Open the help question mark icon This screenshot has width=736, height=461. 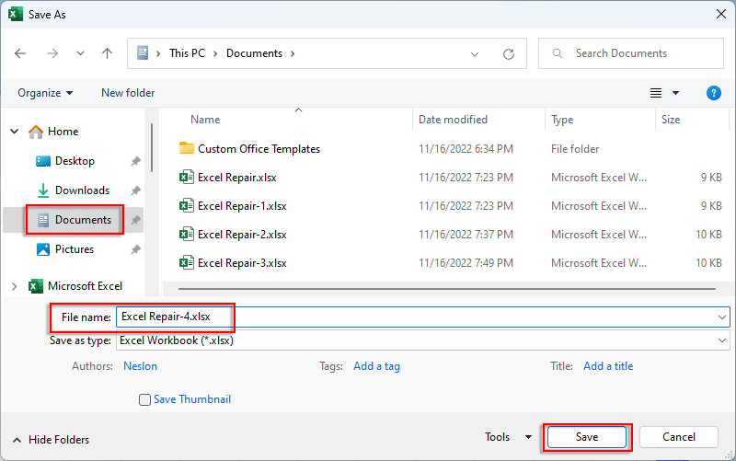[713, 93]
